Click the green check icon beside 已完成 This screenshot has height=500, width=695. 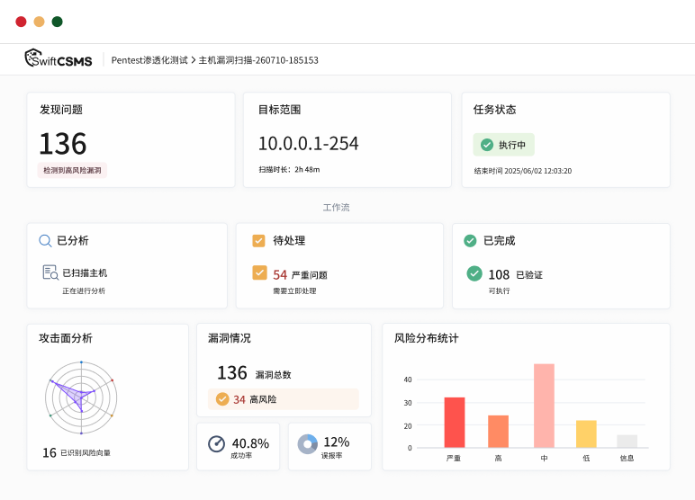click(470, 241)
